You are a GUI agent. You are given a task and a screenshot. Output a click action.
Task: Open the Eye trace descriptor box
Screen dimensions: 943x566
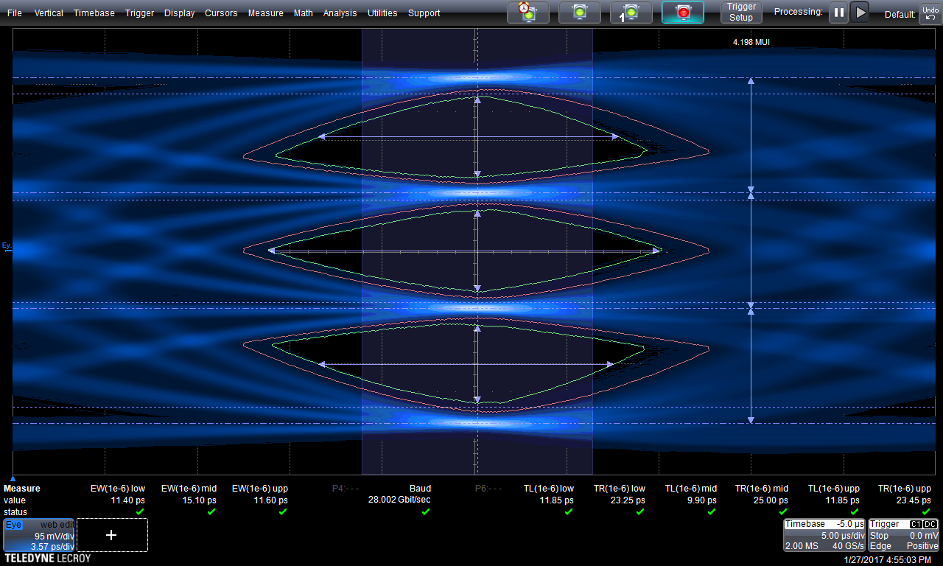pyautogui.click(x=40, y=535)
